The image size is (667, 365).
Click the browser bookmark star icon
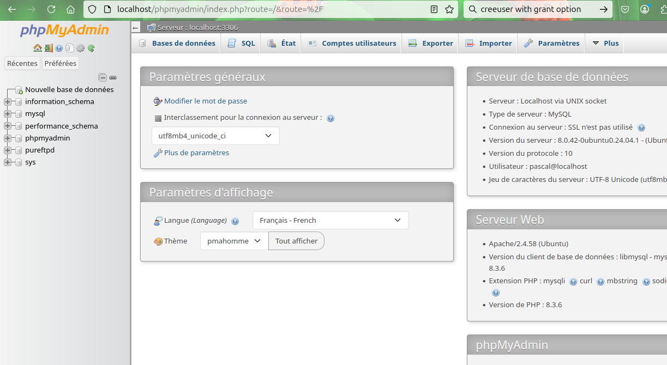(449, 9)
